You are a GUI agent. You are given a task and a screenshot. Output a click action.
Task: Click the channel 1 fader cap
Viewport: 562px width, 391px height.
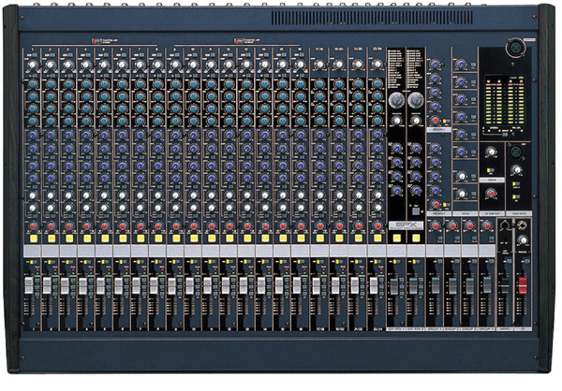click(x=29, y=284)
